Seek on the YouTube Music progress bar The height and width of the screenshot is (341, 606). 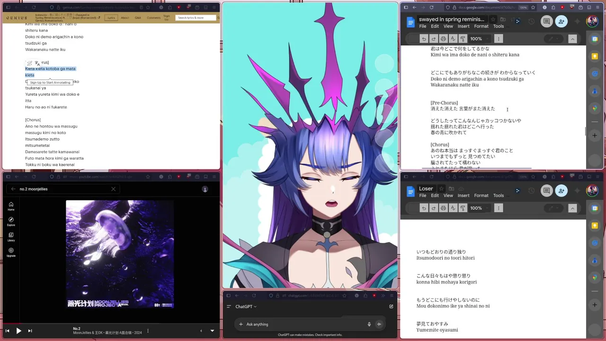(x=110, y=323)
